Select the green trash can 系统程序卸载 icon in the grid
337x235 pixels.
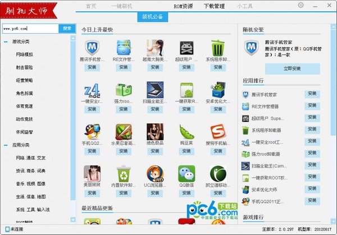(218, 48)
